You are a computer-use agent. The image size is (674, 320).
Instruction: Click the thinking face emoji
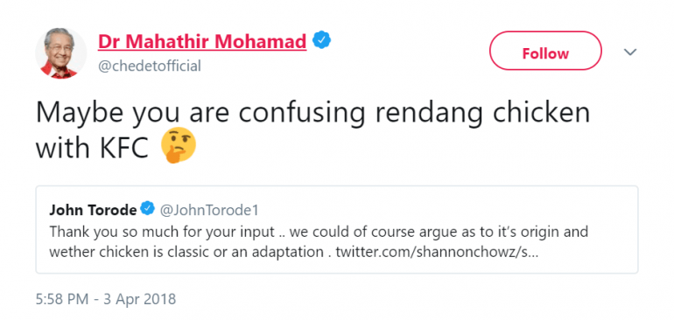tap(178, 147)
